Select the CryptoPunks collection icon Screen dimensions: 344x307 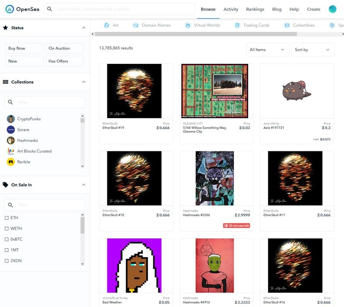11,119
